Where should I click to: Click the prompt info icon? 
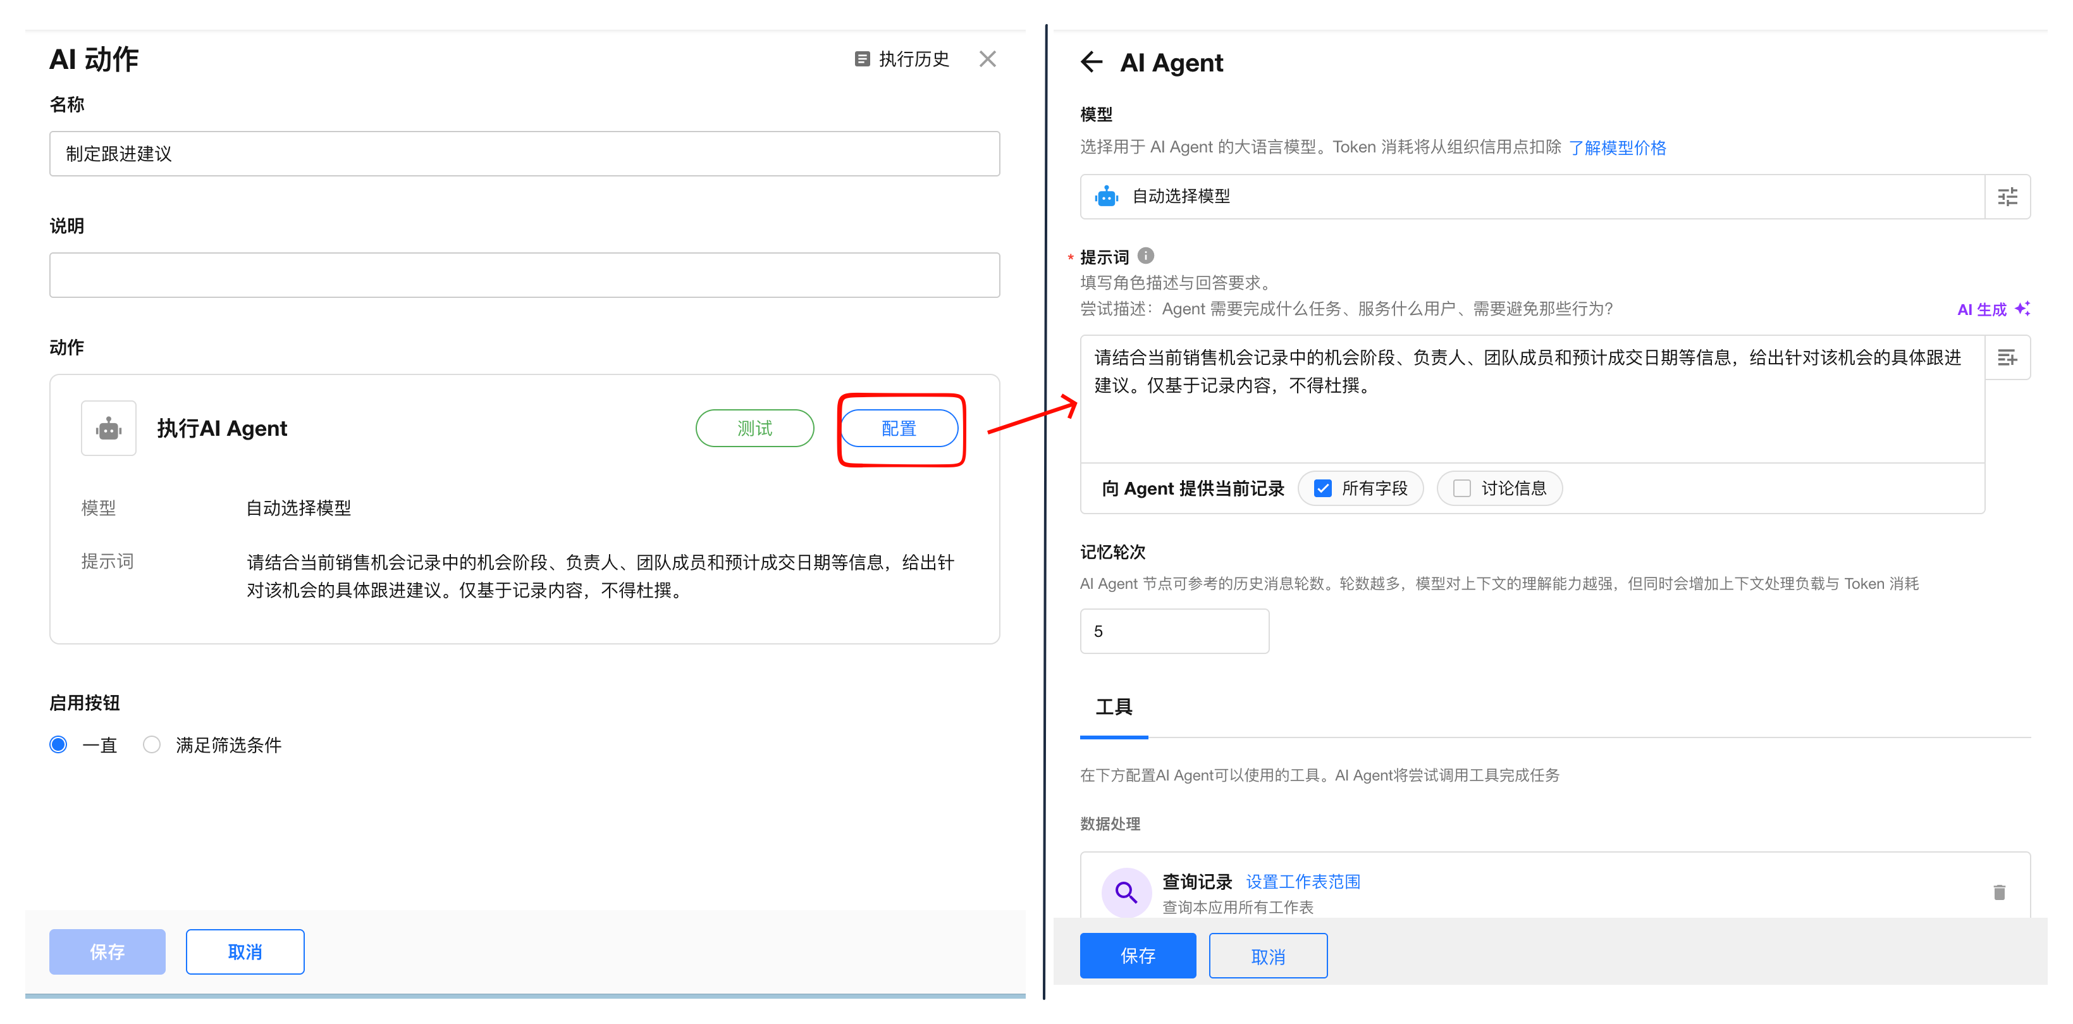[1146, 256]
